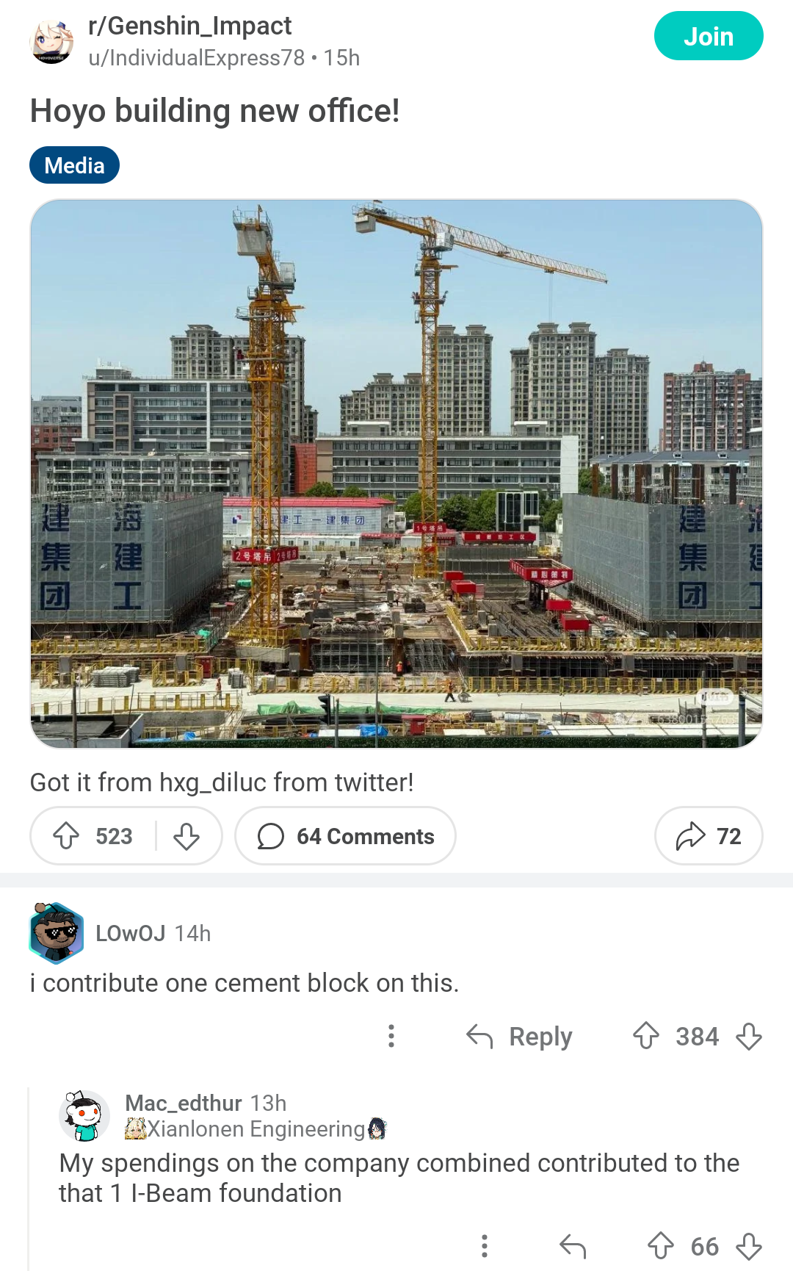
Task: Share the post via the 72 share button
Action: (709, 836)
